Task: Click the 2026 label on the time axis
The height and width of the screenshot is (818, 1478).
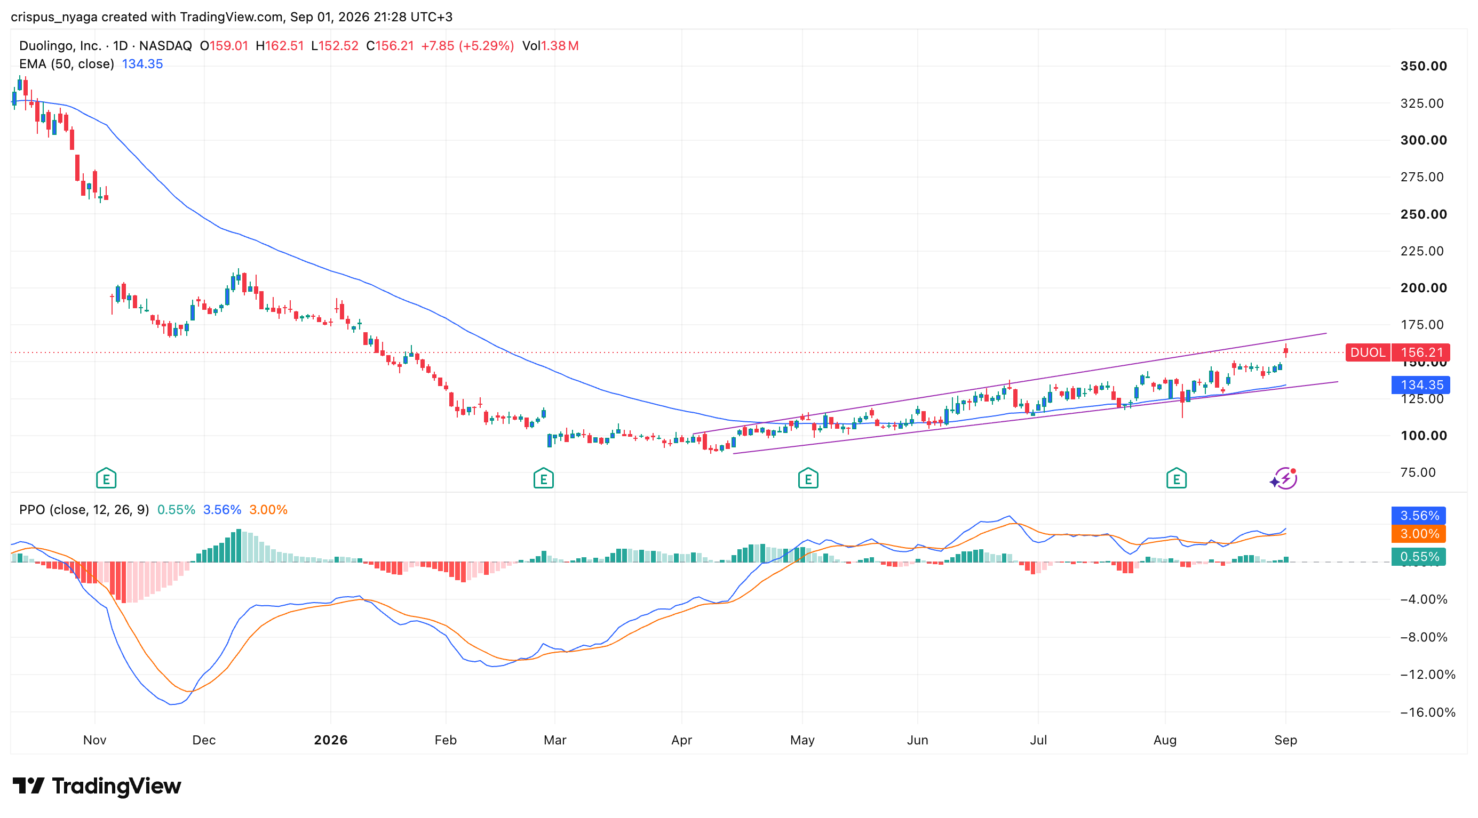Action: 330,740
